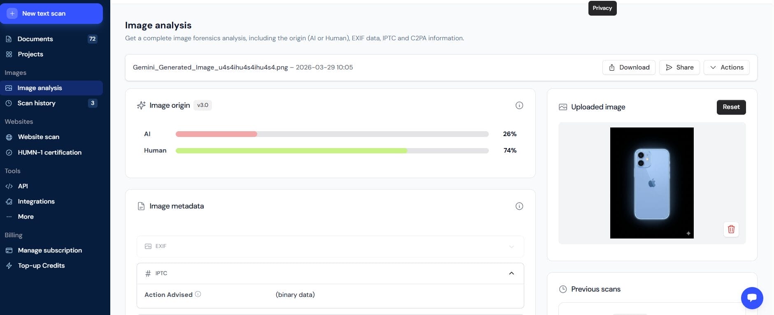Start a New text scan
The image size is (774, 315).
point(51,14)
